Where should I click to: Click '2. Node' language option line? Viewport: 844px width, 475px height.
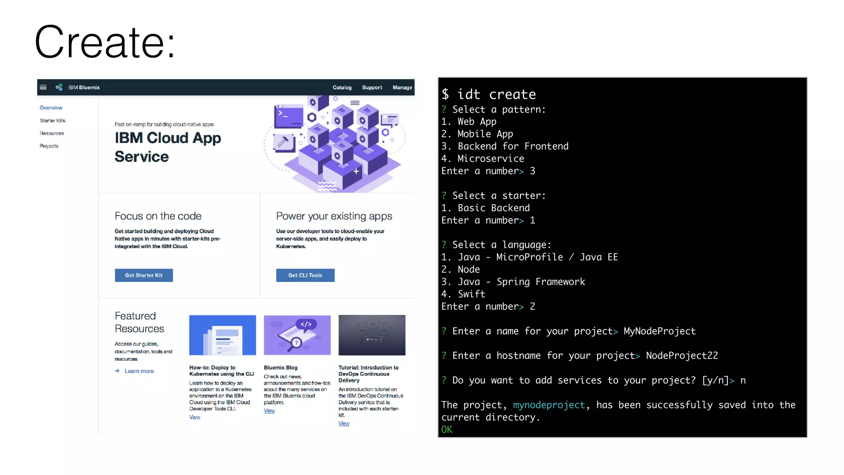(x=460, y=270)
